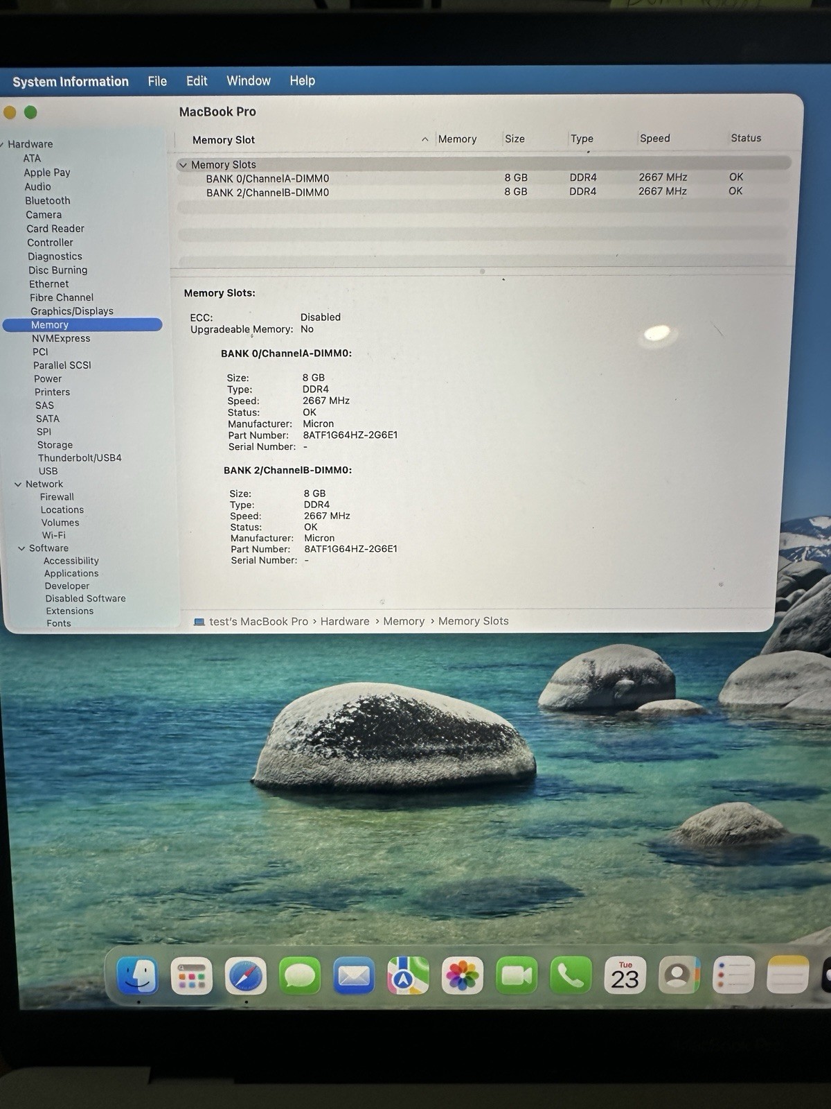The height and width of the screenshot is (1109, 831).
Task: Open Messages app in Dock
Action: pyautogui.click(x=300, y=976)
